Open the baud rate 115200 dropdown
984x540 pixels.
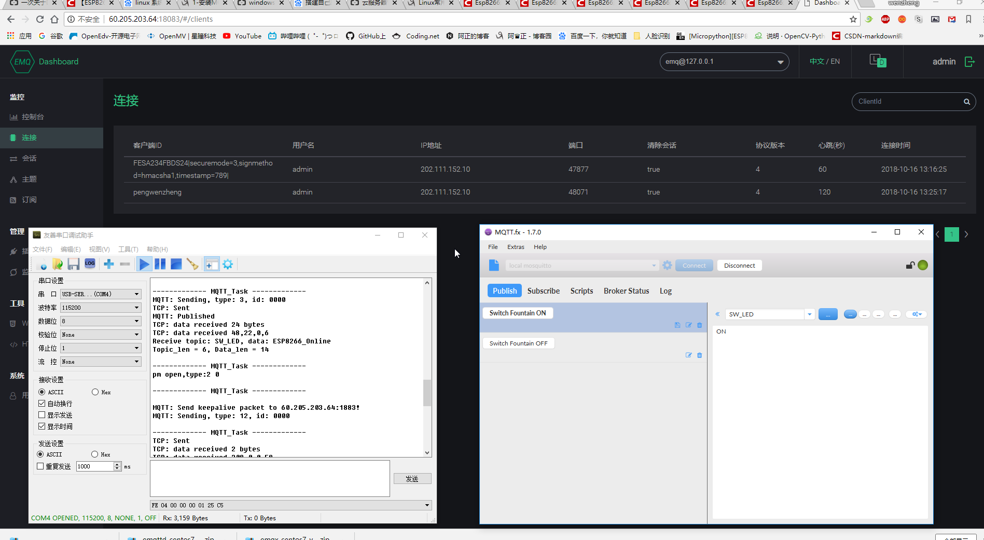click(x=101, y=308)
